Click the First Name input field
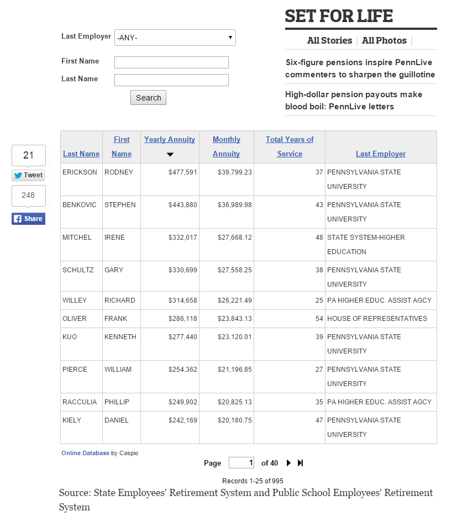This screenshot has height=522, width=457. [171, 62]
